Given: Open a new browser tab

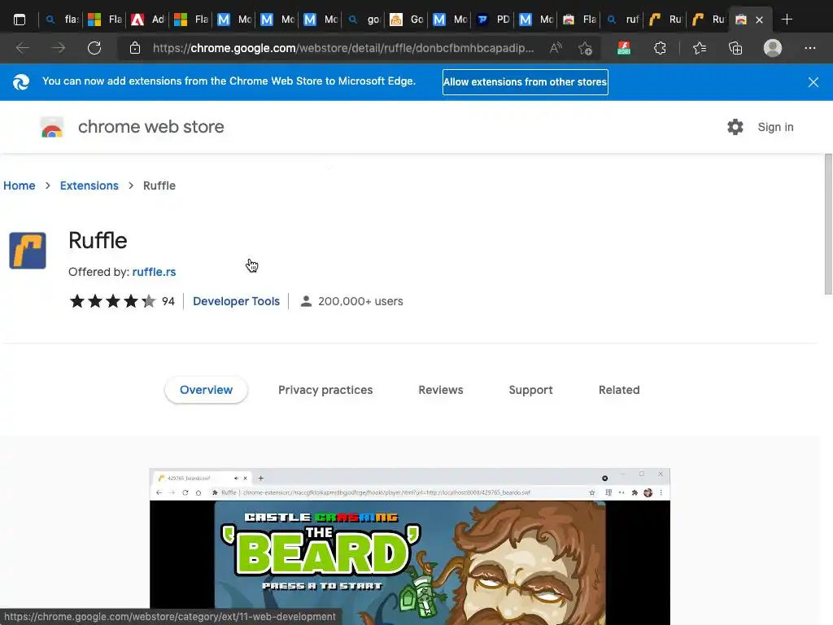Looking at the screenshot, I should click(x=787, y=20).
